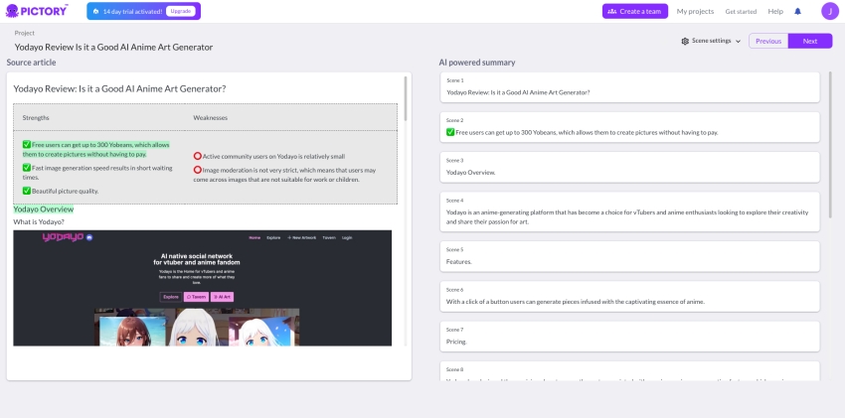Click Active community users sentence
Viewport: 845px width, 418px height.
pos(273,156)
